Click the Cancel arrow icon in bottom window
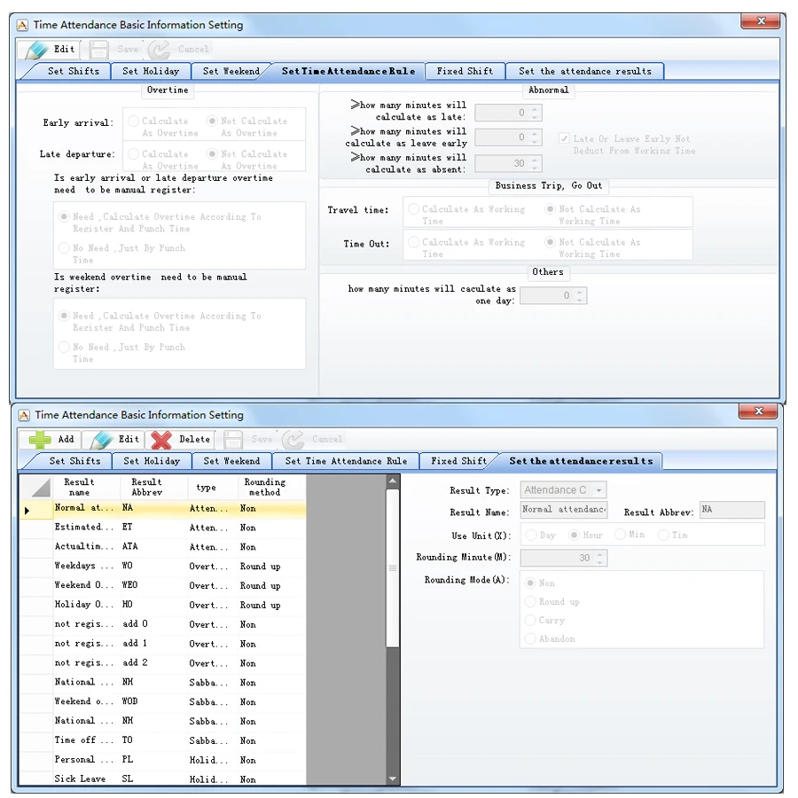Screen dimensions: 798x798 293,440
